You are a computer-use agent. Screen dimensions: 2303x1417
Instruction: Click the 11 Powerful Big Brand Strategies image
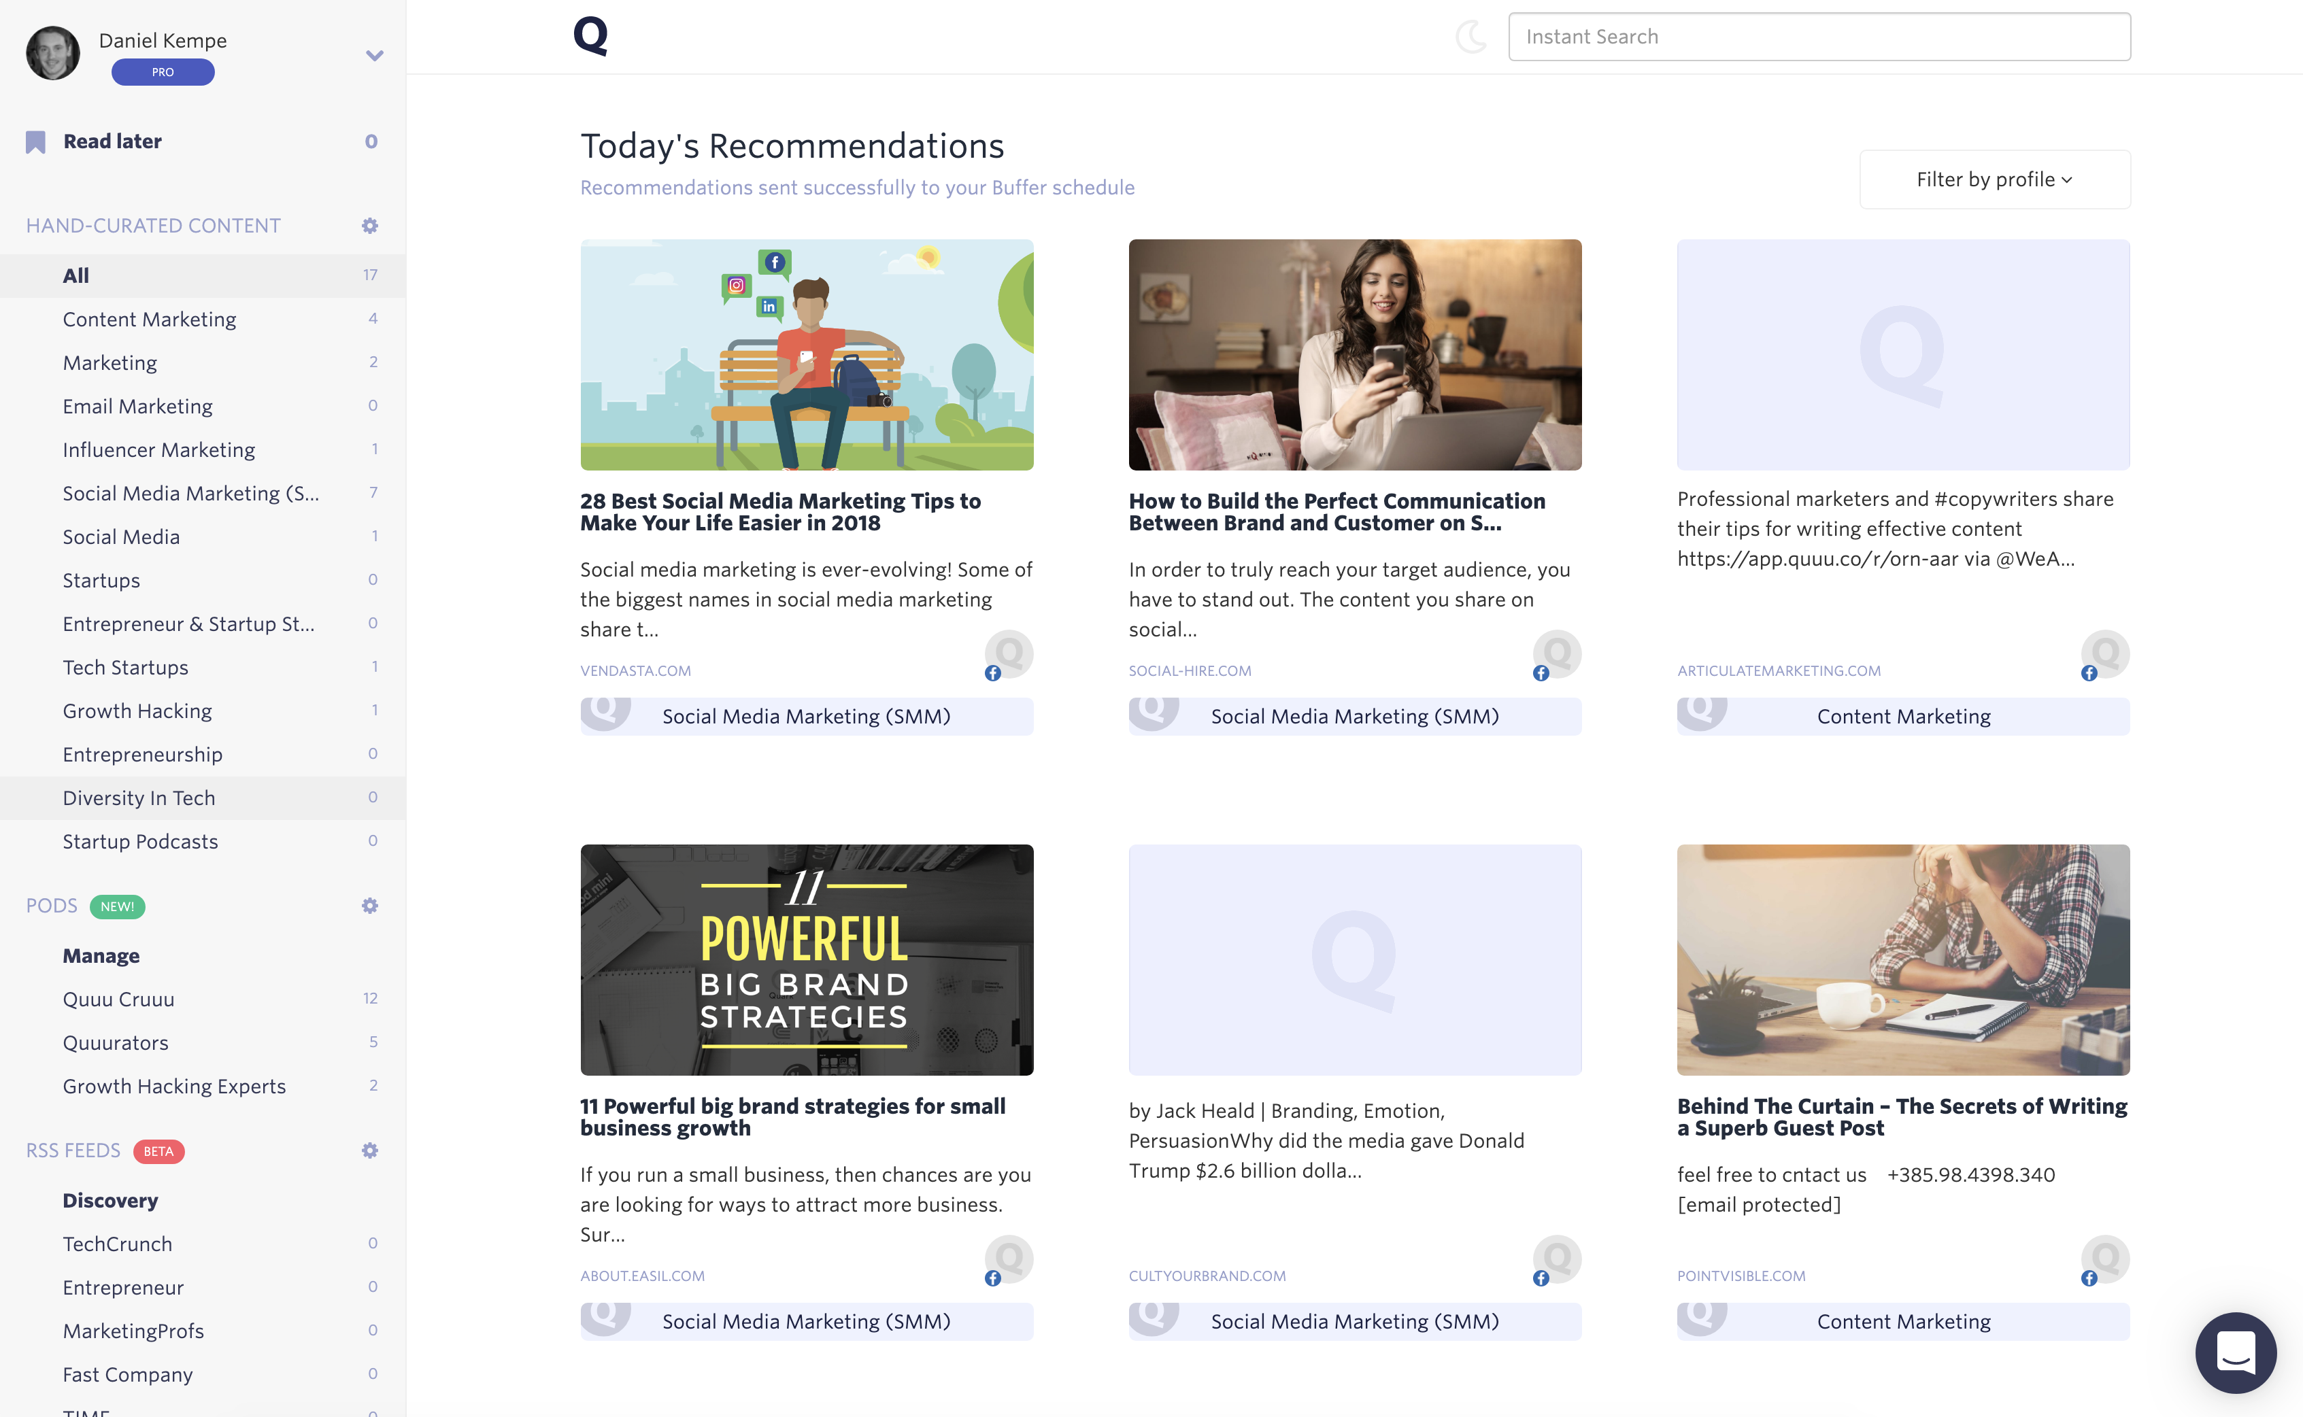point(806,959)
